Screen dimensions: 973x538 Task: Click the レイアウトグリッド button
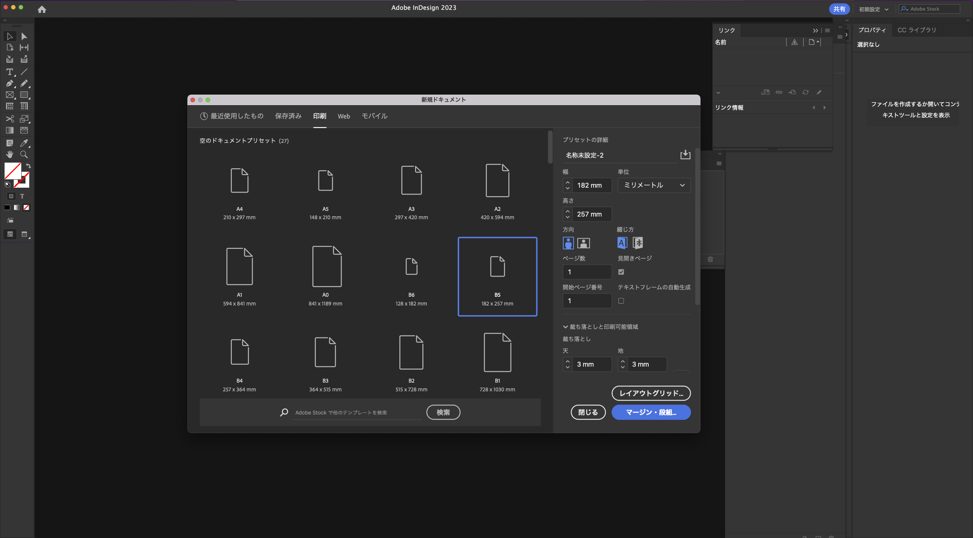coord(651,393)
